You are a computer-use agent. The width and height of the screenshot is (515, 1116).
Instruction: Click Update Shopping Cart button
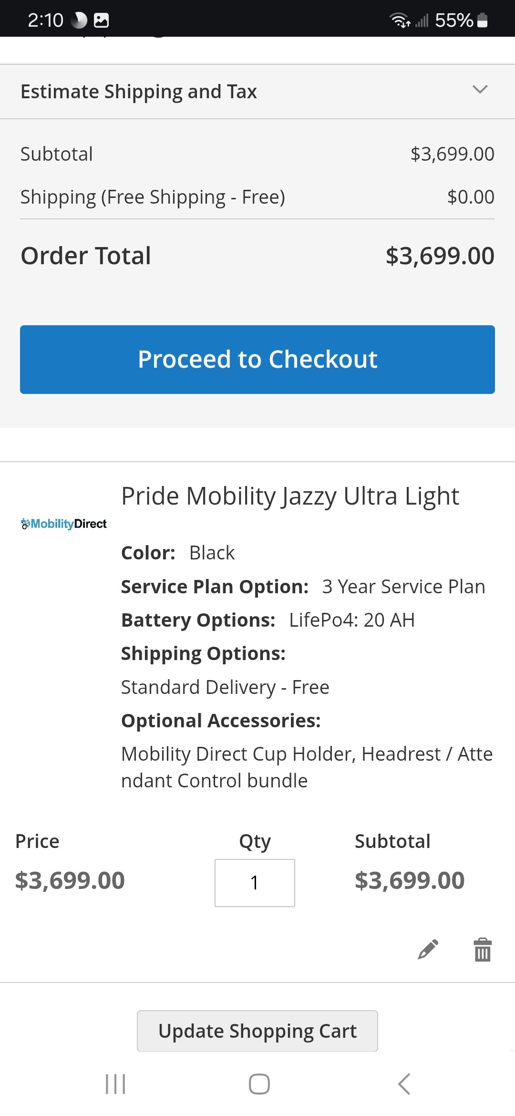click(x=257, y=1031)
